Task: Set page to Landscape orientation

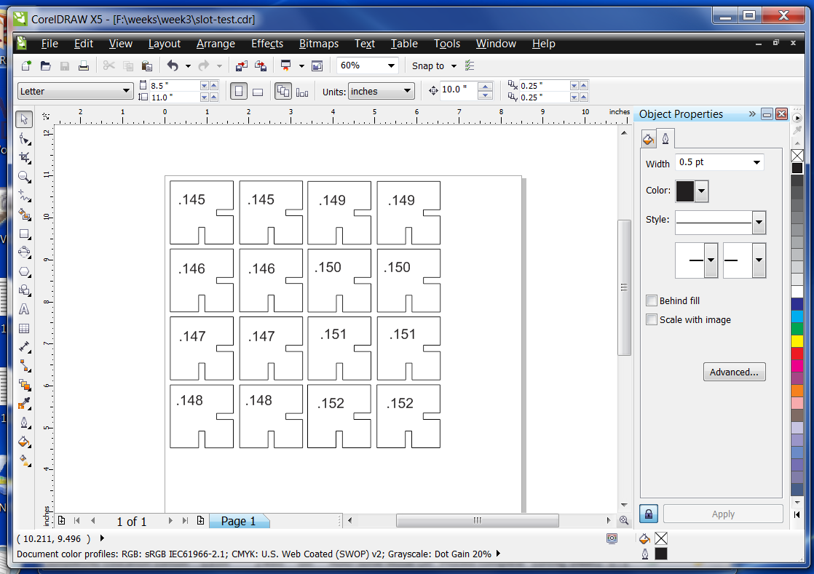Action: 258,92
